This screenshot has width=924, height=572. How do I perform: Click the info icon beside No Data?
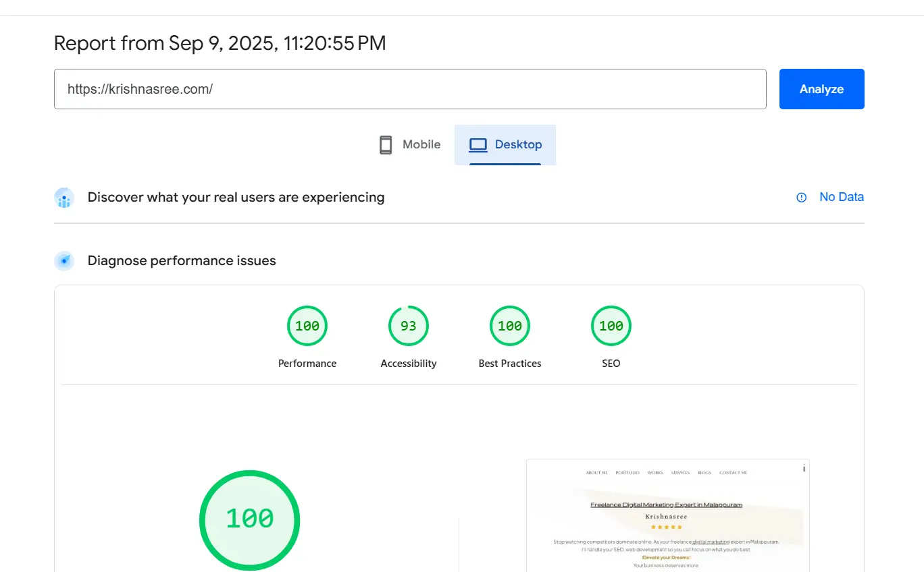pyautogui.click(x=801, y=198)
